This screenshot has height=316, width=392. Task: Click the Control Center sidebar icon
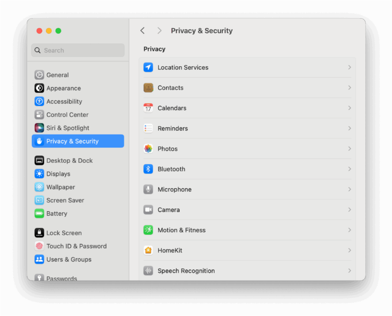coord(39,115)
